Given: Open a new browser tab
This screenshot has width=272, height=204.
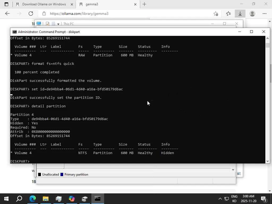Looking at the screenshot, I should [144, 4].
